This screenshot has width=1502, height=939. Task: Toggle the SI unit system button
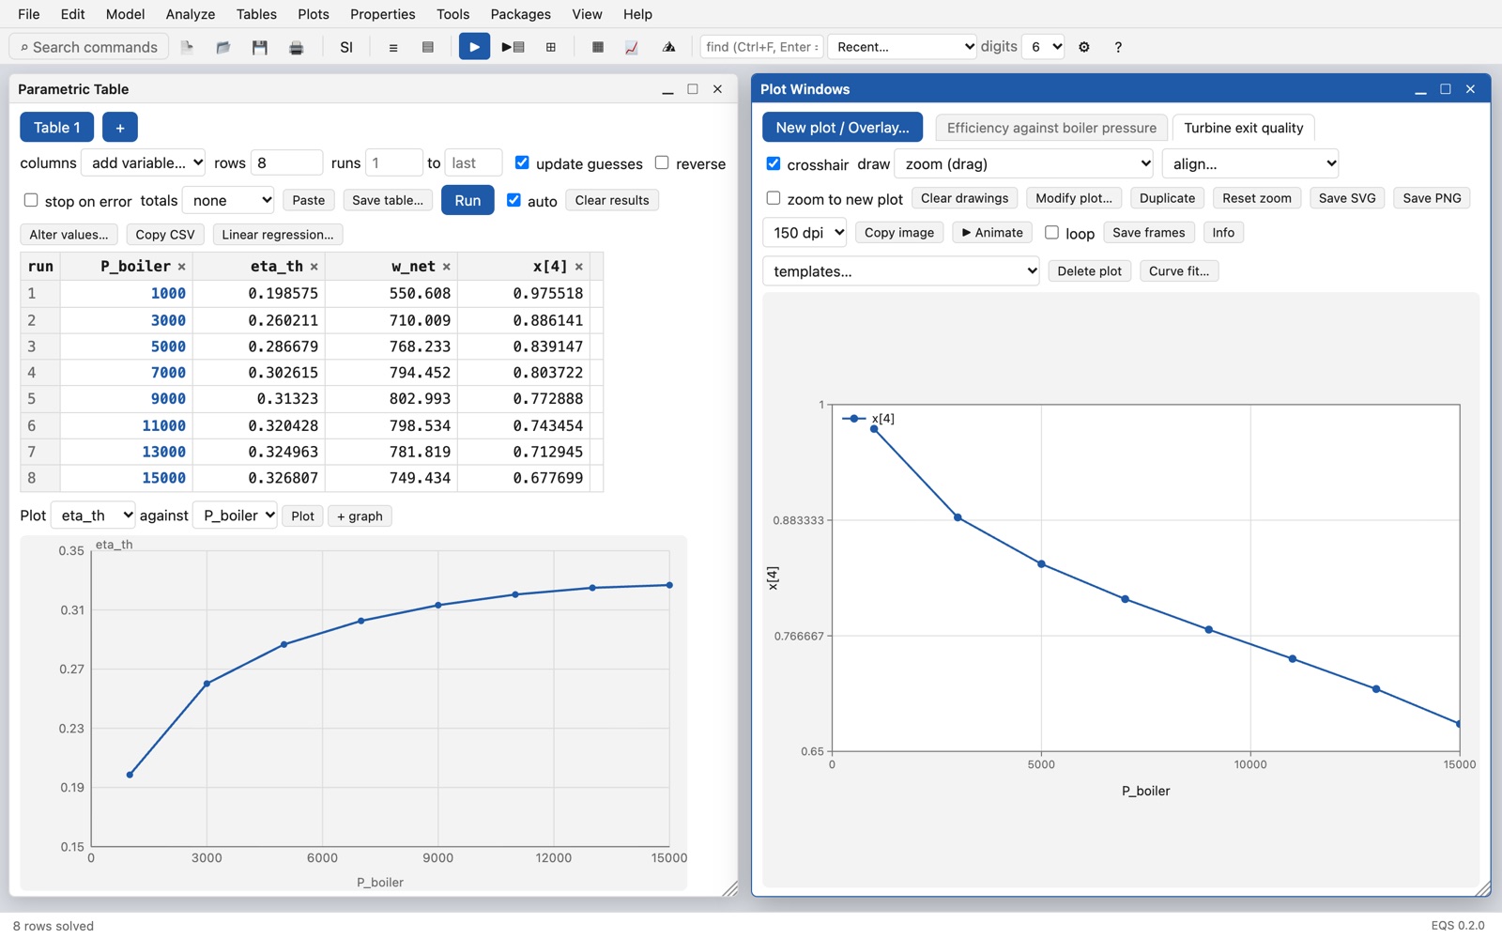pos(346,47)
